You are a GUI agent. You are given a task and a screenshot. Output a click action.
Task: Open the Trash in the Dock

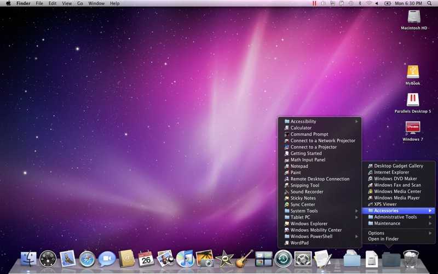[411, 259]
